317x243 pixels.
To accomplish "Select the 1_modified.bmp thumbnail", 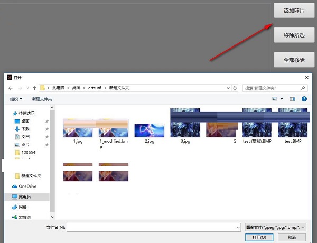I will [x=114, y=128].
